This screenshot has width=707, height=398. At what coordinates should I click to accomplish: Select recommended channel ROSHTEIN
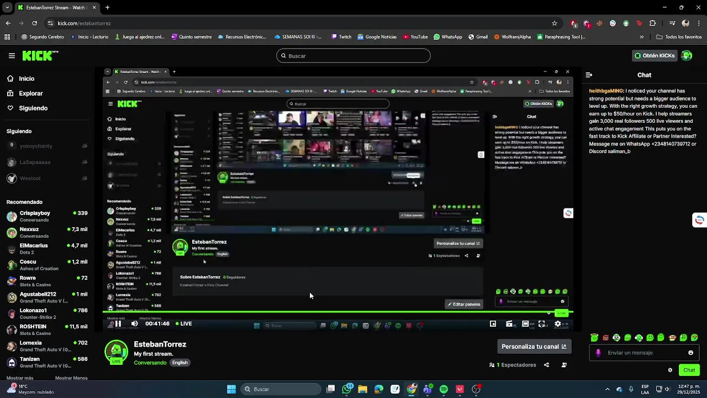tap(47, 329)
